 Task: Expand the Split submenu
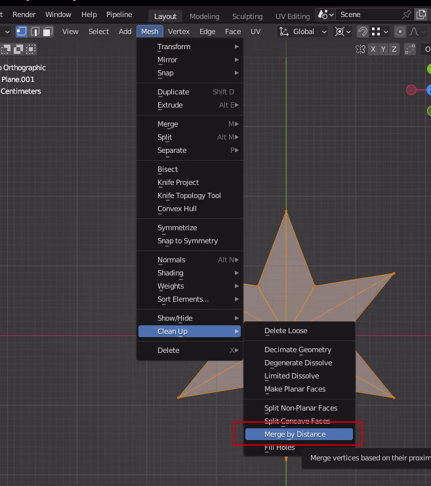[x=190, y=137]
